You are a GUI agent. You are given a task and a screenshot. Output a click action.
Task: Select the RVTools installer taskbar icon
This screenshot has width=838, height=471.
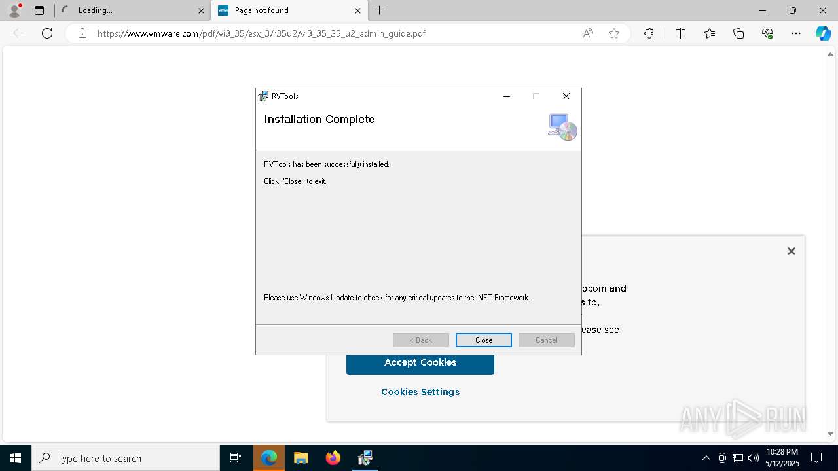365,458
